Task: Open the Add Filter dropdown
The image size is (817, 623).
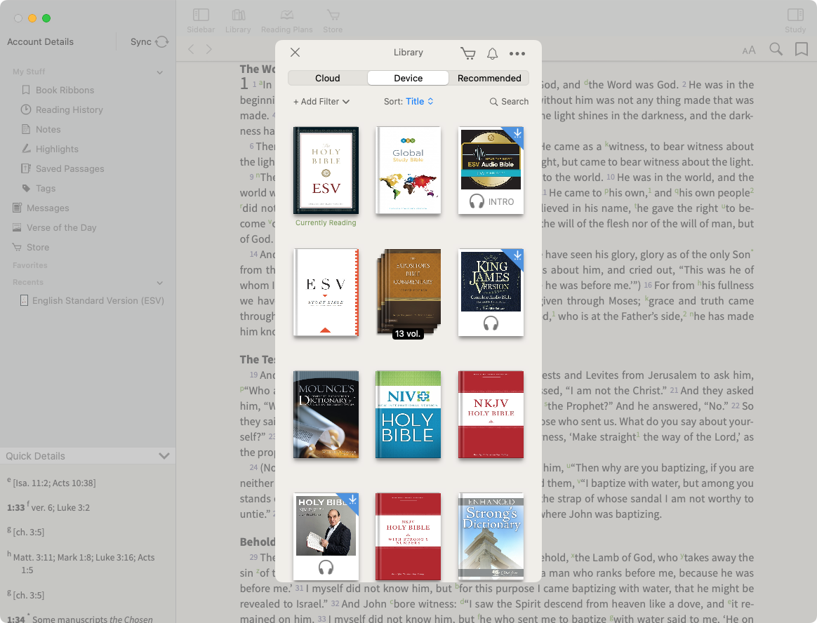Action: pyautogui.click(x=321, y=102)
